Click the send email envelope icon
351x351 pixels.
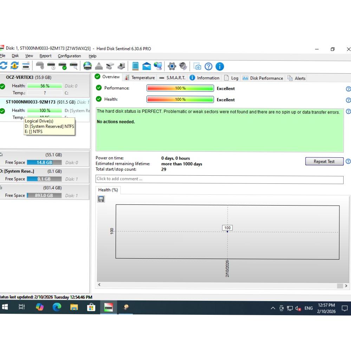point(147,66)
